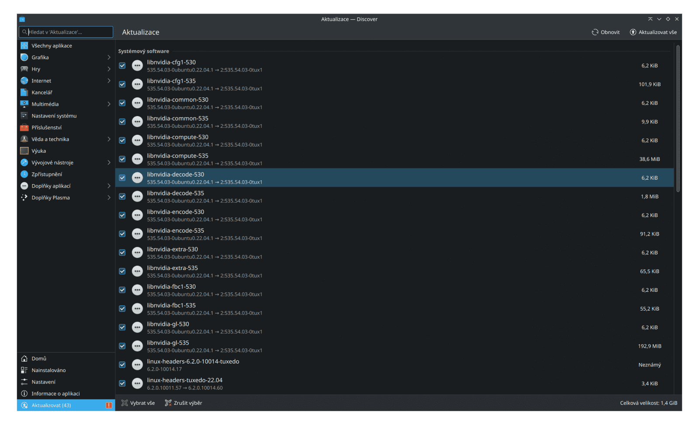Select the Vývojové nástroje icon
This screenshot has width=699, height=431.
(x=24, y=162)
